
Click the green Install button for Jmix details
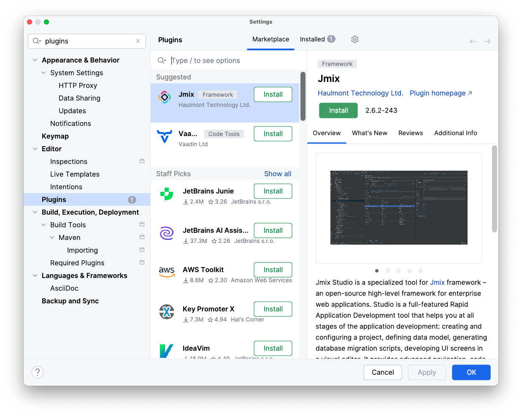click(338, 111)
